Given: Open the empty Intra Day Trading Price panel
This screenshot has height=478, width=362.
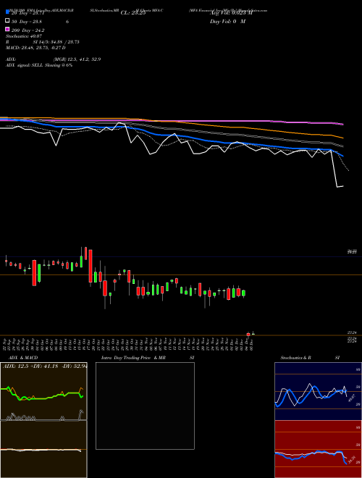Looking at the screenshot, I should [145, 406].
